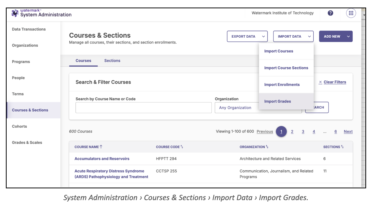This screenshot has height=208, width=373.
Task: Click the Viewing 1-100 of 600 text
Action: point(235,131)
